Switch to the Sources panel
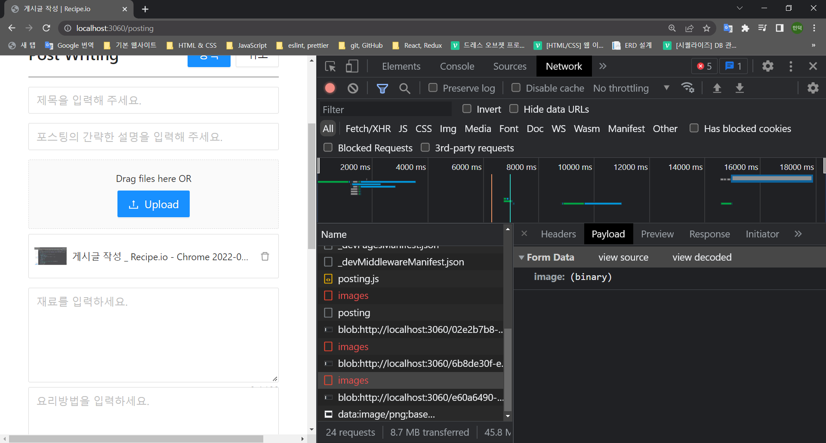 509,66
